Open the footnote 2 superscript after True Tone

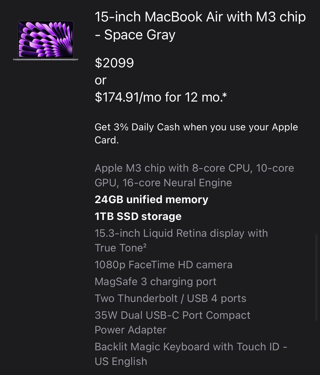click(145, 245)
